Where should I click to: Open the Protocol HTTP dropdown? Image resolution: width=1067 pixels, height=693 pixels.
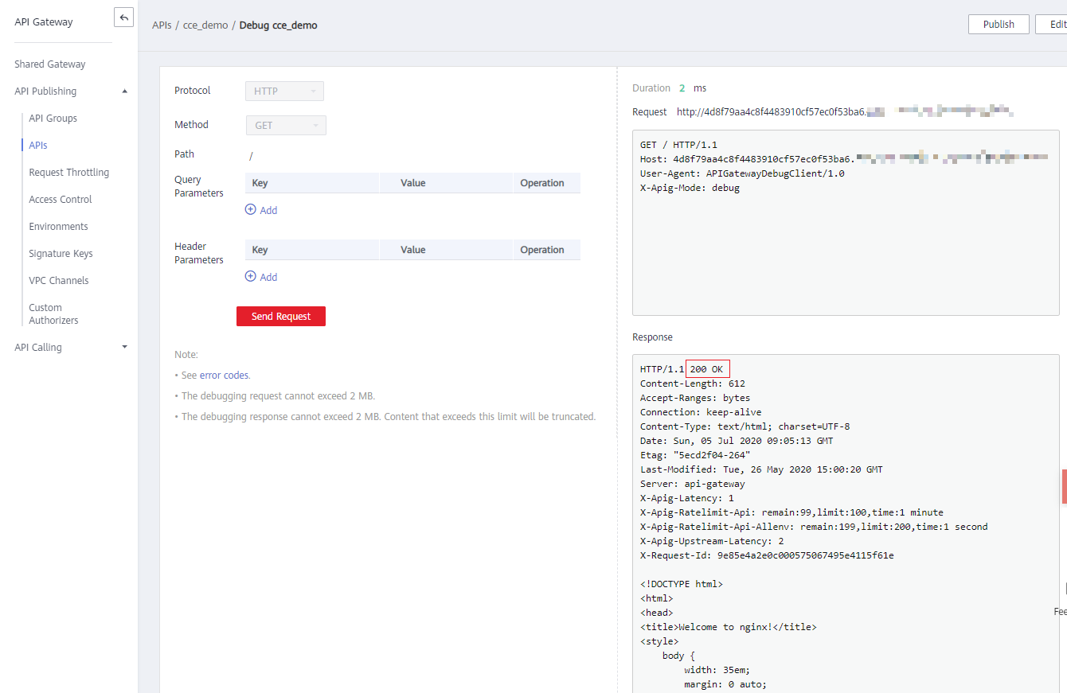pyautogui.click(x=284, y=91)
